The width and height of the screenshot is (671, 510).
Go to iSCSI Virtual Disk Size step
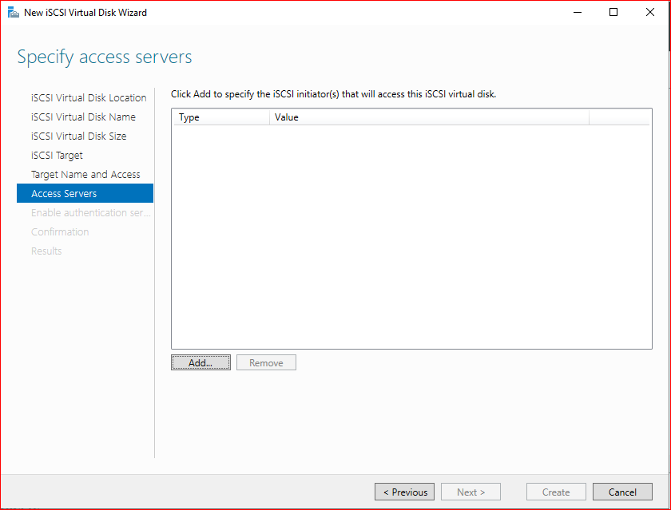79,136
